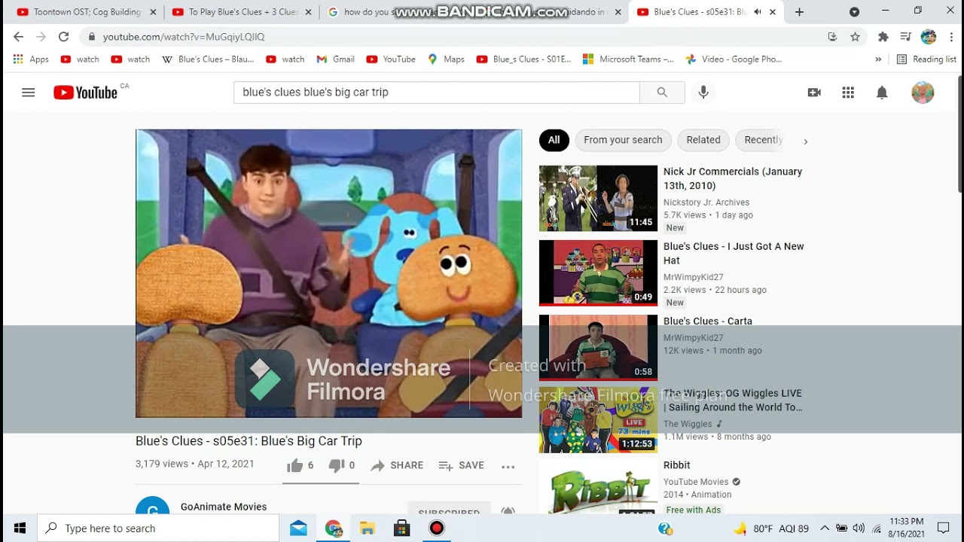Click the main video player

pyautogui.click(x=329, y=273)
